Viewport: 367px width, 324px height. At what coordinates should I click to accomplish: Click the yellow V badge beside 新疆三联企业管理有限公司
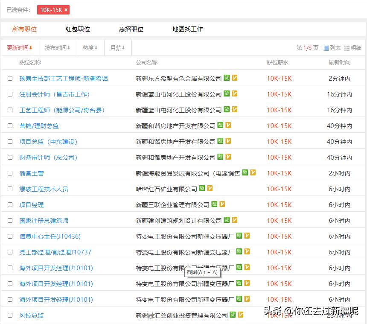pos(222,204)
